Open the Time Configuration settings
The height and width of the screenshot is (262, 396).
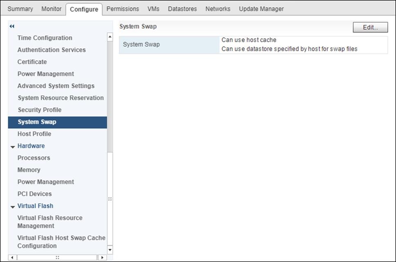[x=45, y=38]
